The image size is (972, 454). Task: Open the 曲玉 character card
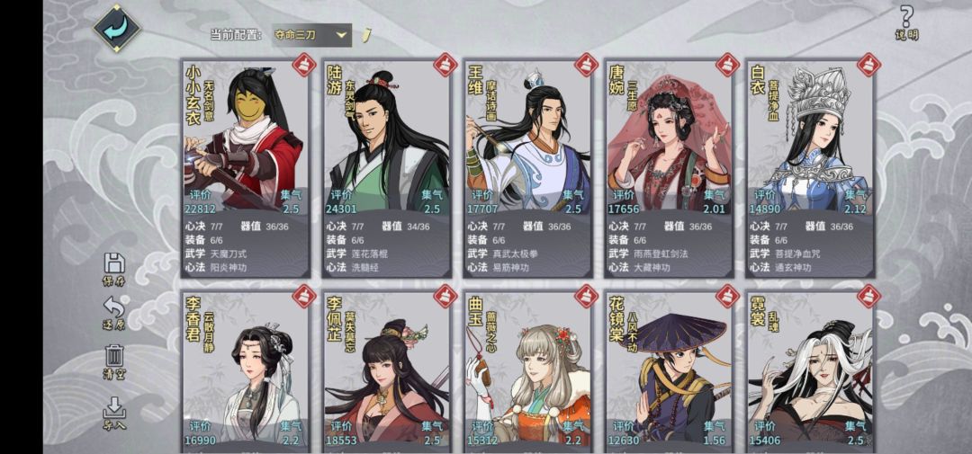[527, 371]
